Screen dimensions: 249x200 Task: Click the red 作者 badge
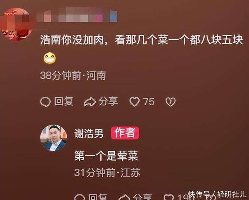125,133
